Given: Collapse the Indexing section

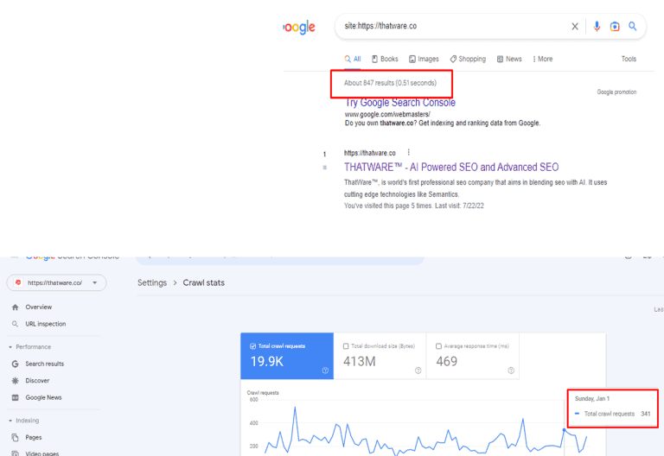Looking at the screenshot, I should point(23,421).
